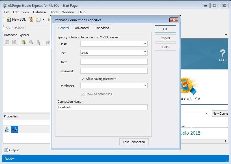Decrease the Port number with down arrow
231x164 pixels.
145,54
